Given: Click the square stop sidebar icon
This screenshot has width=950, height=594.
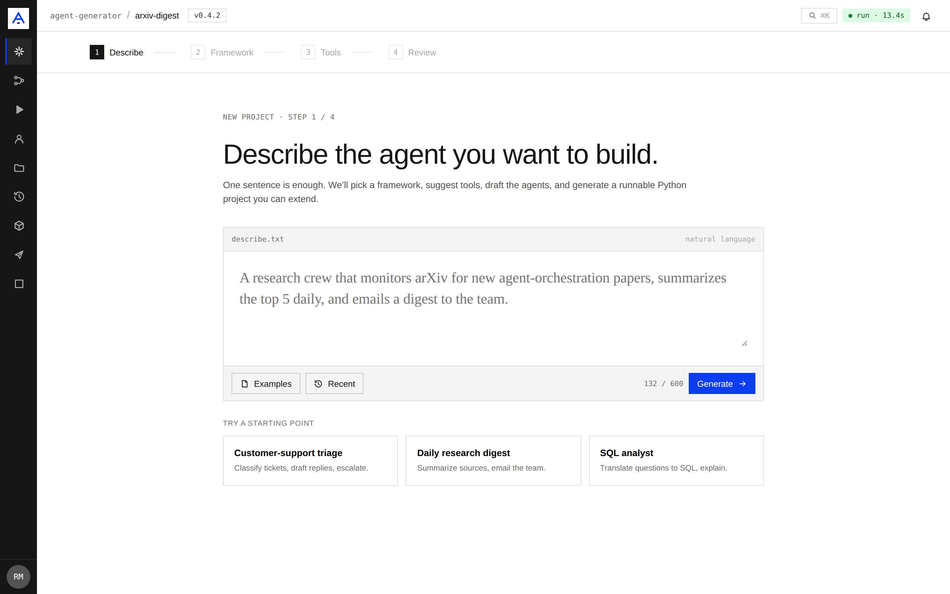Looking at the screenshot, I should point(19,284).
